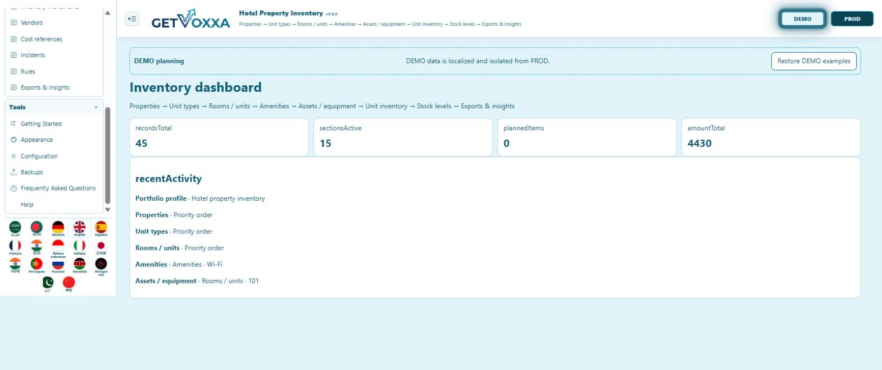
Task: Choose the Français flag
Action: 15,247
